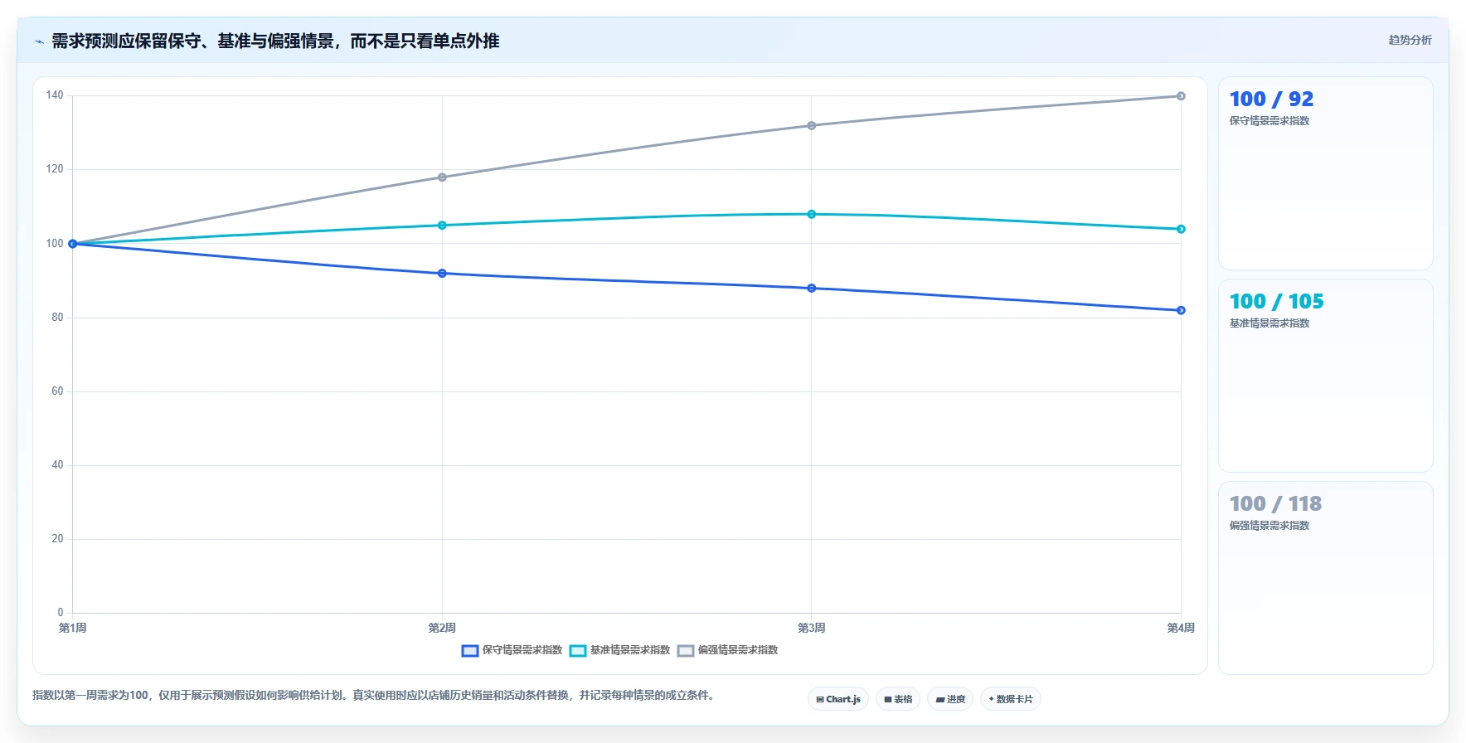Click the 数据卡片 chip at the bottom
Screen dimensions: 1466x743
1011,699
